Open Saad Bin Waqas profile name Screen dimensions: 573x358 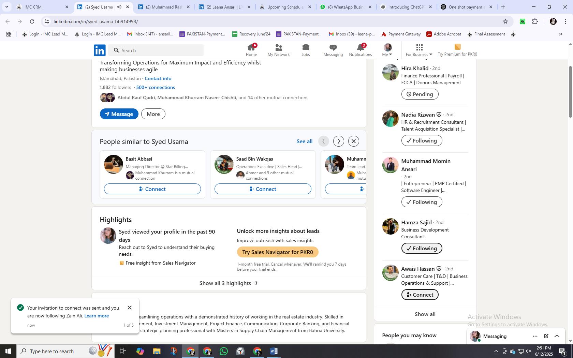(254, 159)
